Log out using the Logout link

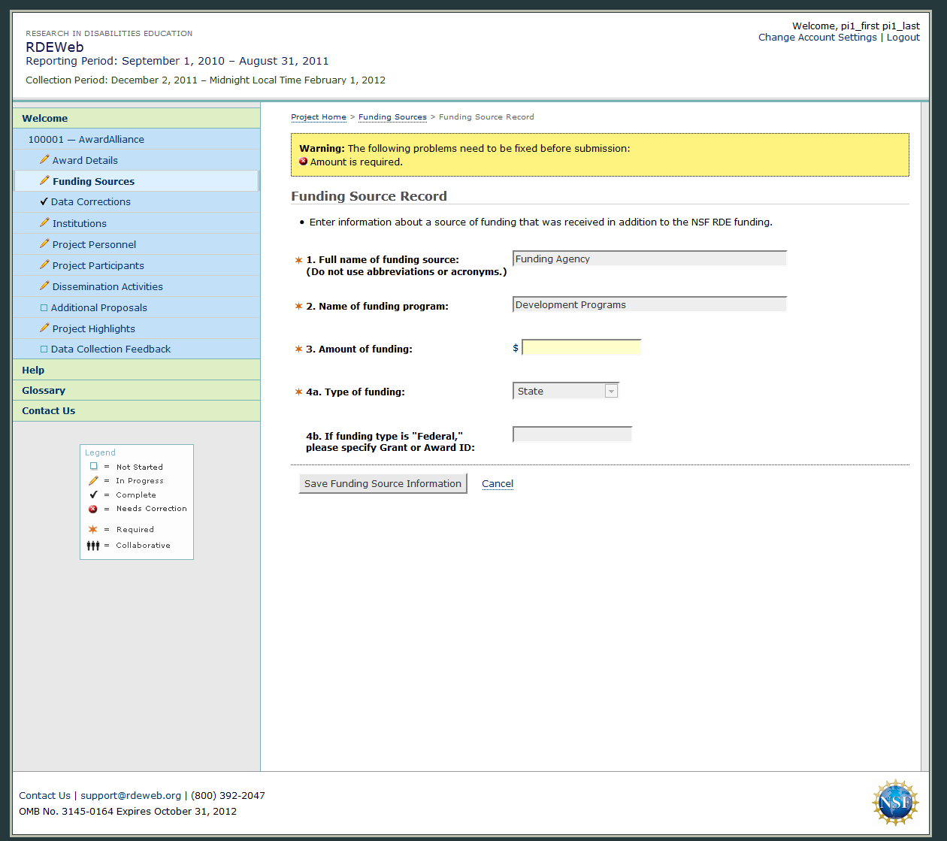pos(903,38)
